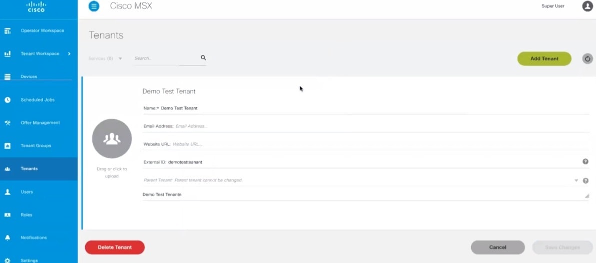The image size is (596, 263).
Task: Click the Tenants page title
Action: coord(106,35)
